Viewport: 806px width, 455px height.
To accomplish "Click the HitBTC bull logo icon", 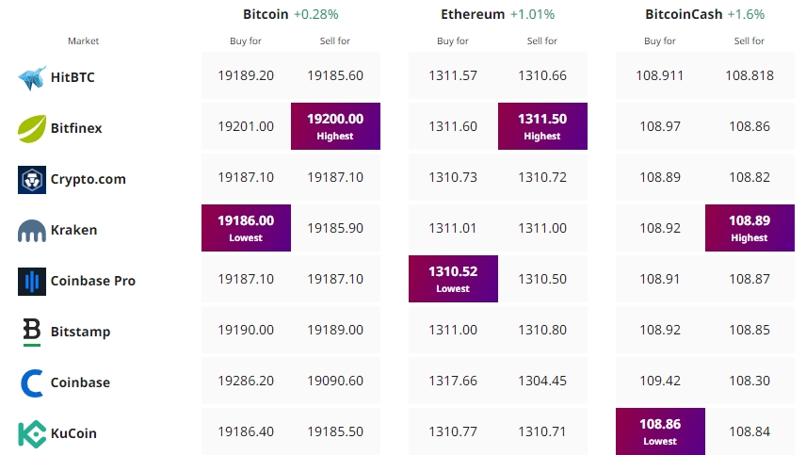I will [32, 77].
